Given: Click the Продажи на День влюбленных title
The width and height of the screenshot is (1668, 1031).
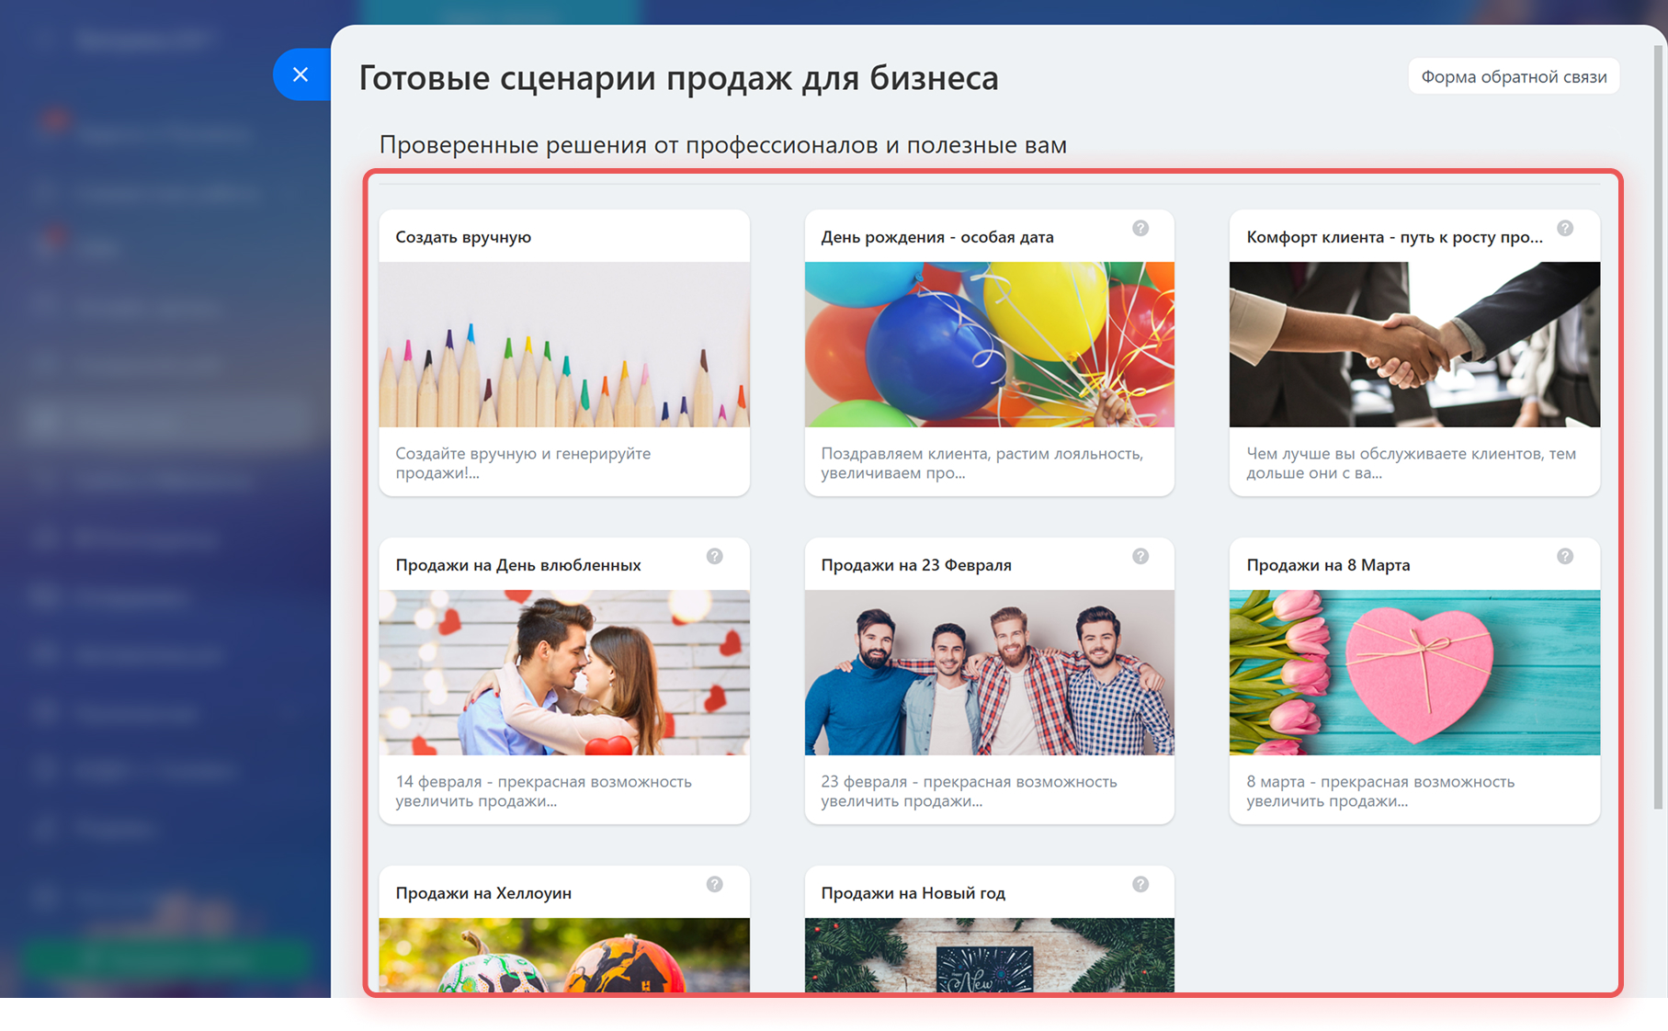Looking at the screenshot, I should pyautogui.click(x=518, y=565).
